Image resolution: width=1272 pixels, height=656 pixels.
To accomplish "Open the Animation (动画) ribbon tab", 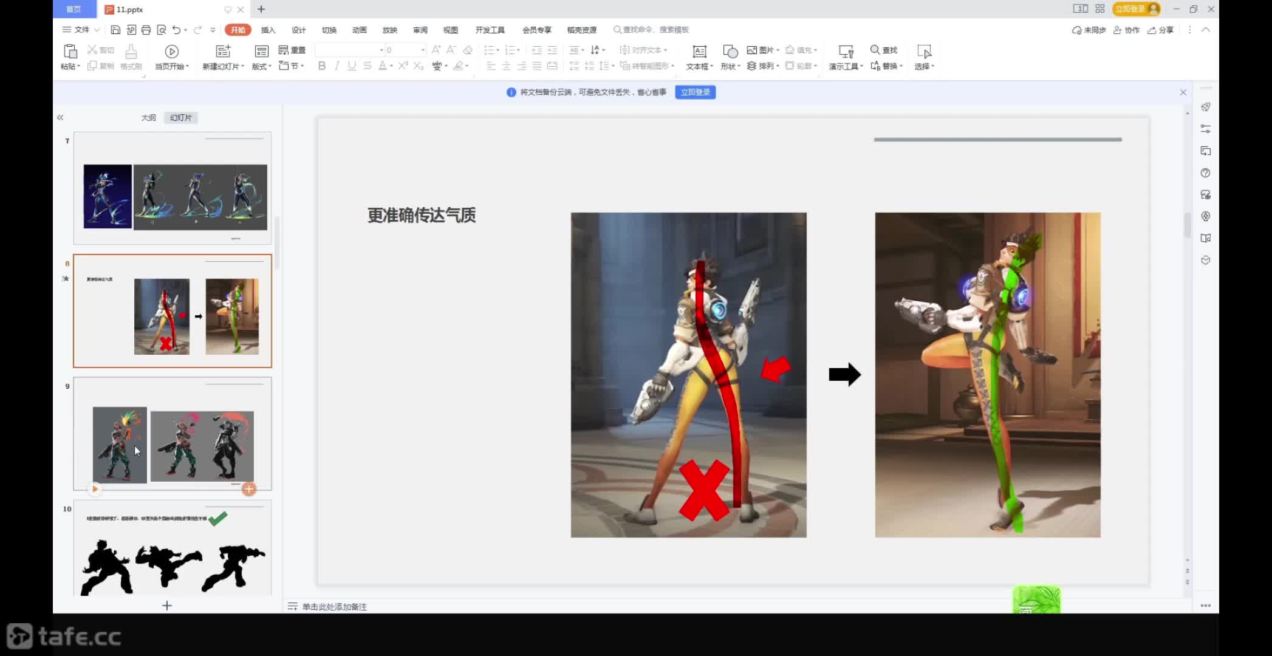I will tap(360, 30).
